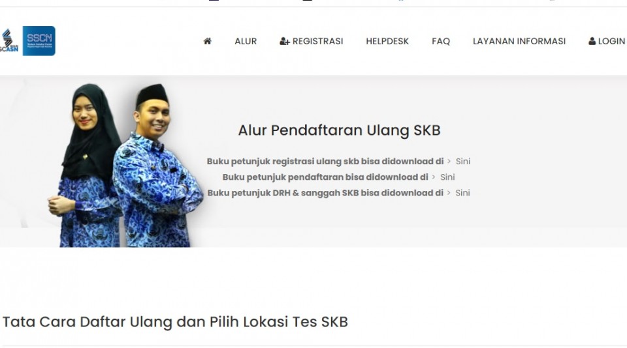Download DRH & sanggah SKB guide via Sini

pos(462,193)
